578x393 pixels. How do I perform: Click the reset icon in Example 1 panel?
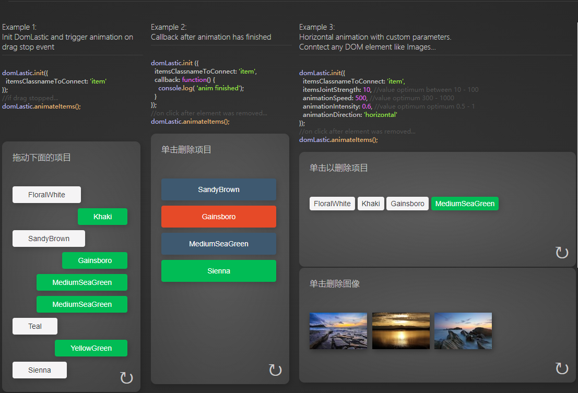(126, 377)
